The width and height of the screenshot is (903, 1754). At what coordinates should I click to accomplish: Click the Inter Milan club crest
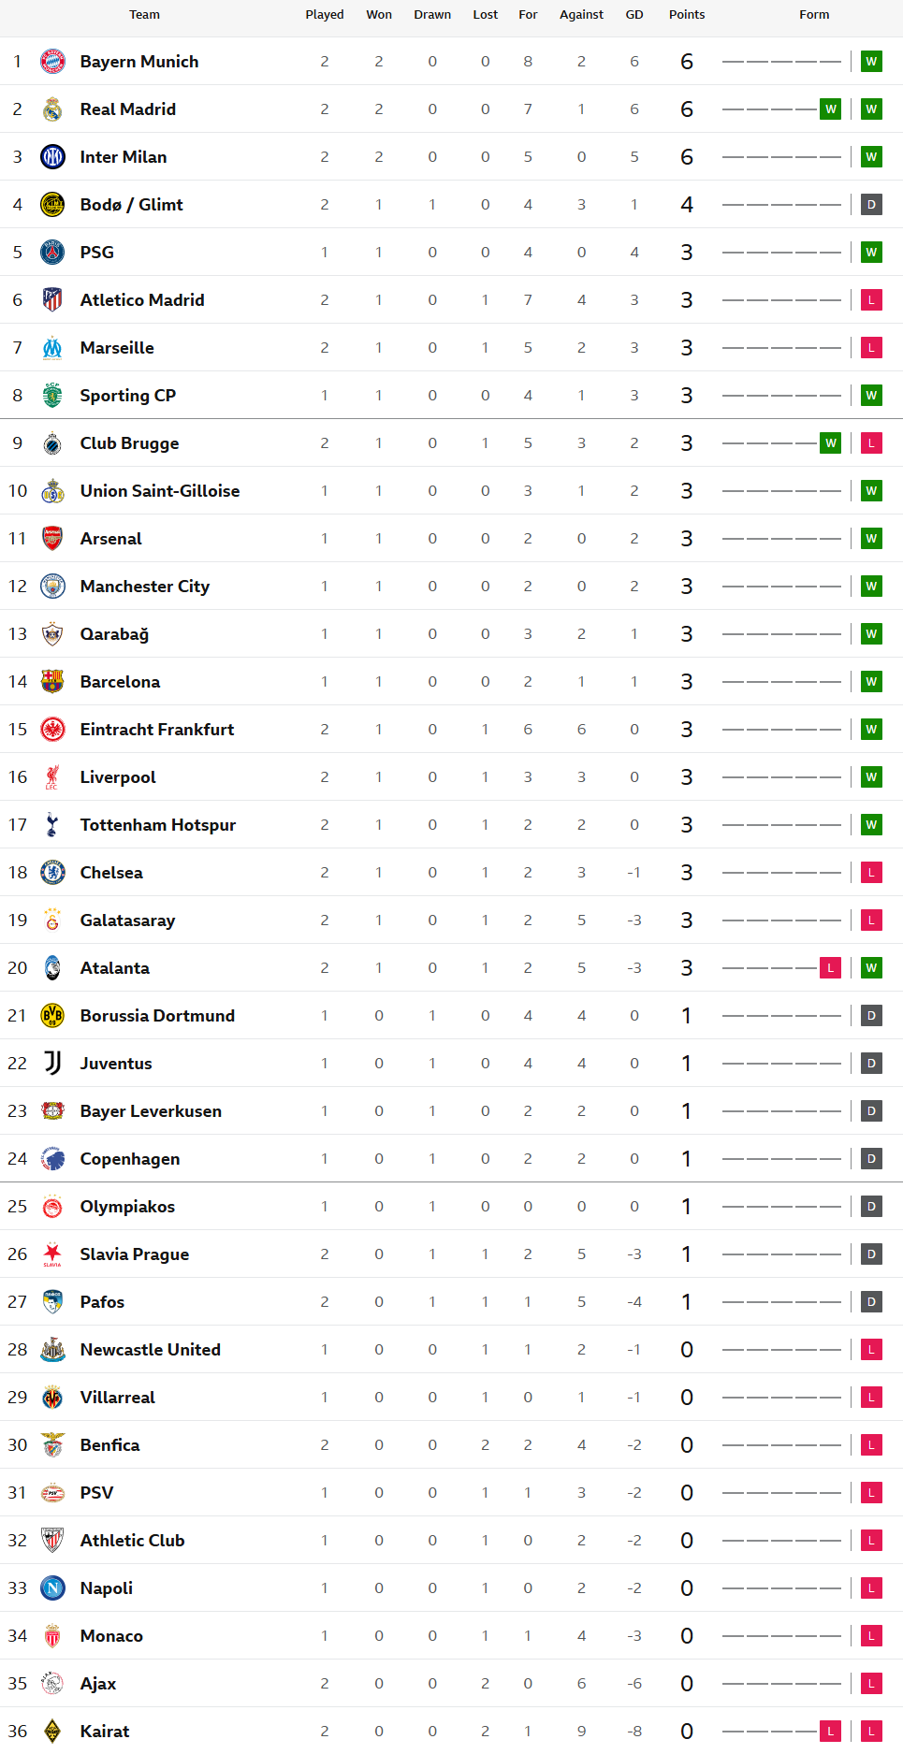52,157
